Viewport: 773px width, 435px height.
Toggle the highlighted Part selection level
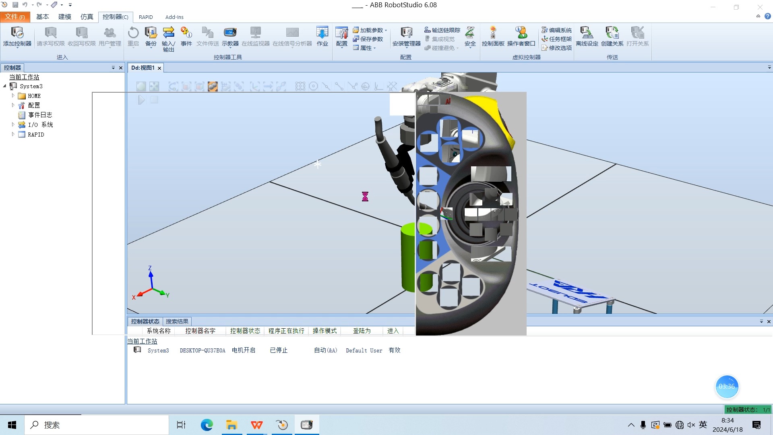tap(213, 86)
